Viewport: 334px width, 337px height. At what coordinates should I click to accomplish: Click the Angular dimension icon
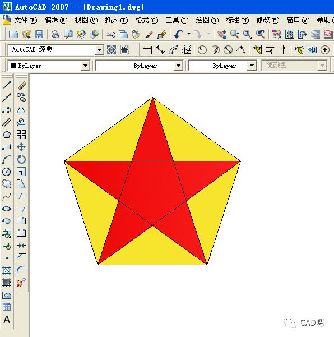pyautogui.click(x=241, y=50)
